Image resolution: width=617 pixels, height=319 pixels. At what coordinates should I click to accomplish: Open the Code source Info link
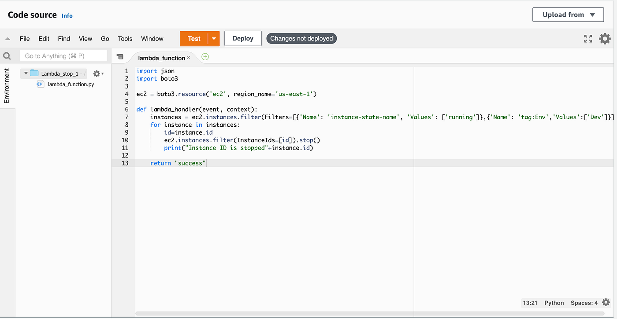coord(67,15)
